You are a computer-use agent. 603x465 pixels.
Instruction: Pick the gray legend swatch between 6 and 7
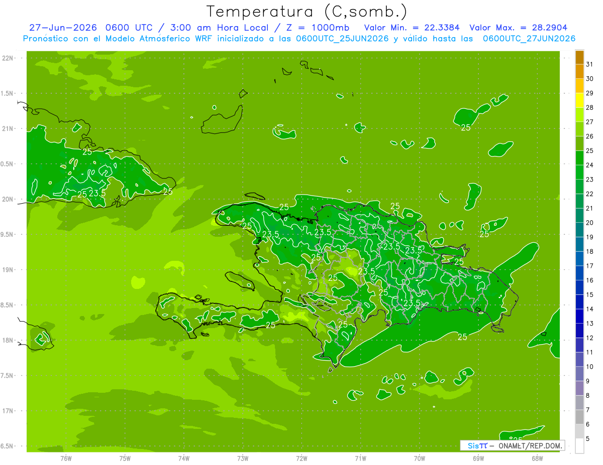pyautogui.click(x=579, y=417)
